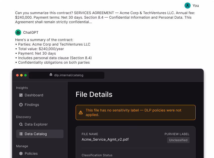
Task: Click the FILE NAME field label
Action: 90,134
